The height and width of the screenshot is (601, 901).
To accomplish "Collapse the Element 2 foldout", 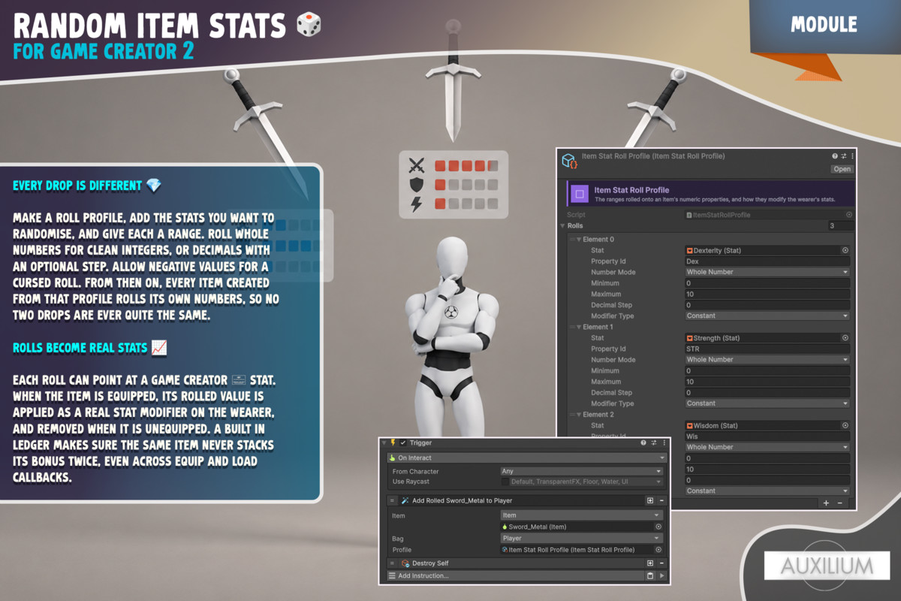I will 579,415.
